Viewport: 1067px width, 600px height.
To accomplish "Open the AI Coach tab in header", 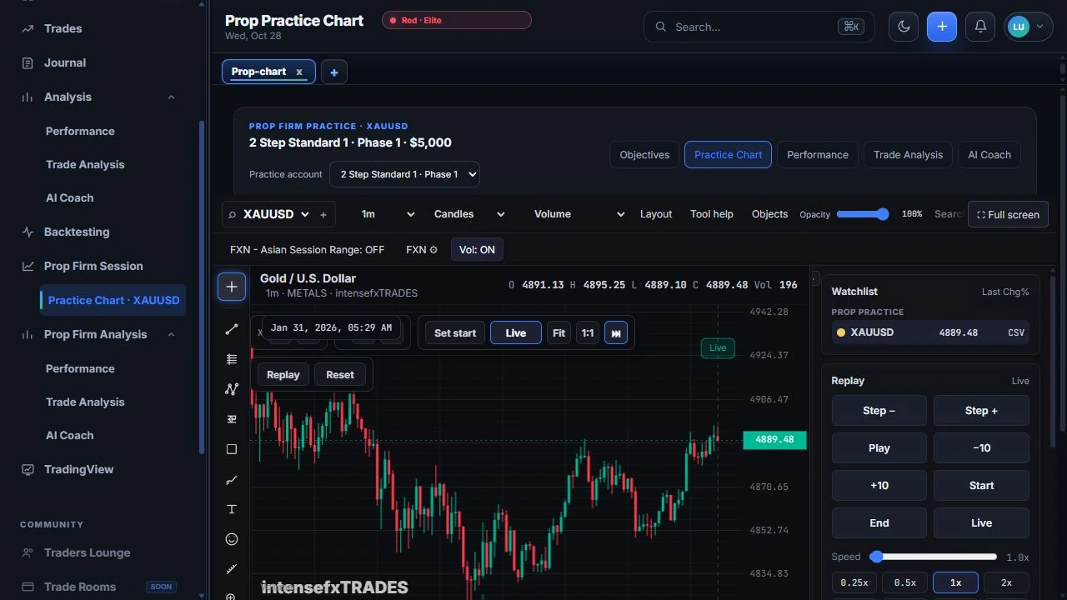I will click(989, 155).
